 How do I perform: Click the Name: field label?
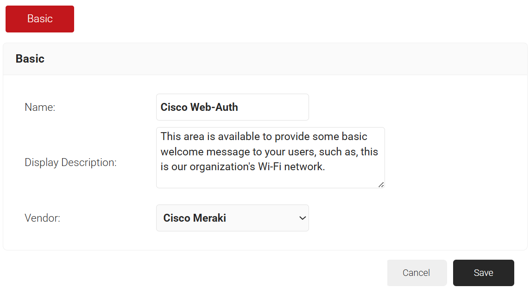[x=40, y=107]
